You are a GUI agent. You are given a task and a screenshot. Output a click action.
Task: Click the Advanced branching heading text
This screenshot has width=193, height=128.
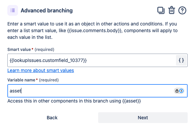pos(47,10)
